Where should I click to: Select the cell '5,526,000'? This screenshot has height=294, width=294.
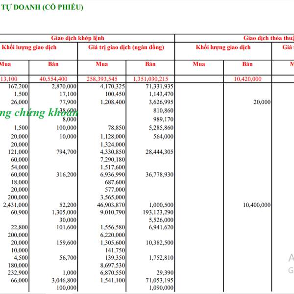point(161,220)
